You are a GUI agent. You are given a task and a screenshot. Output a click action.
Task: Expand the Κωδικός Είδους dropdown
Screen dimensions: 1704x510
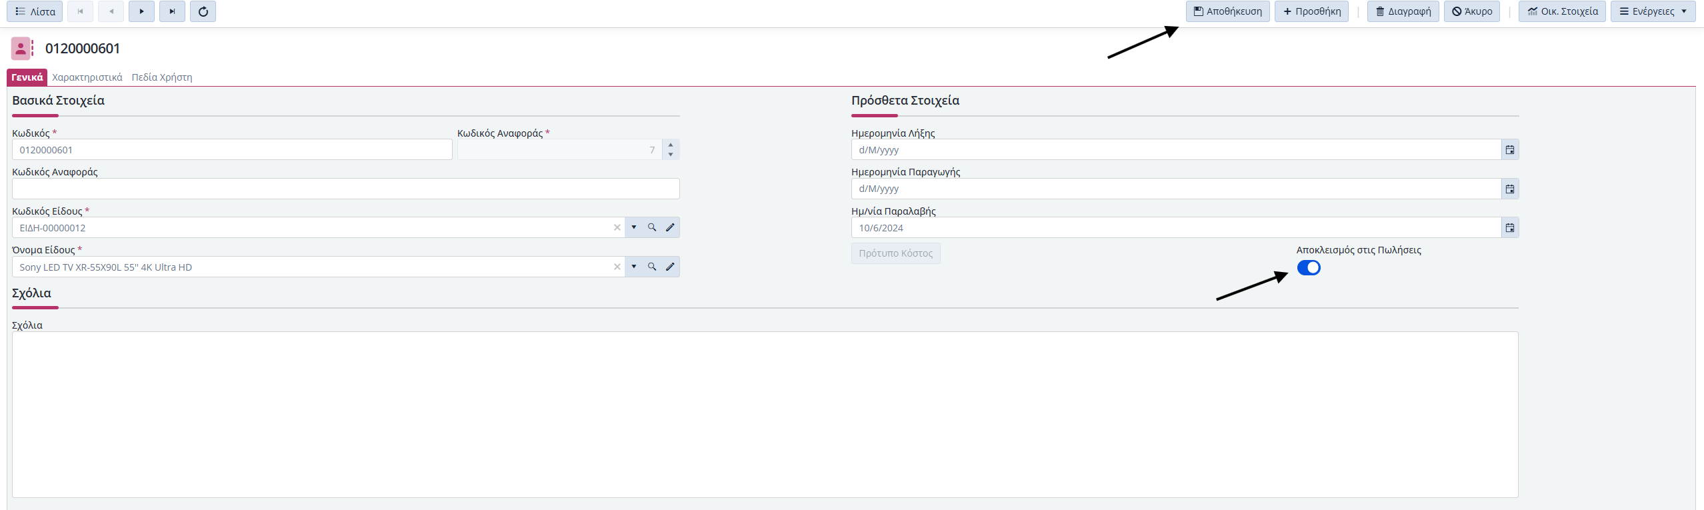coord(634,227)
